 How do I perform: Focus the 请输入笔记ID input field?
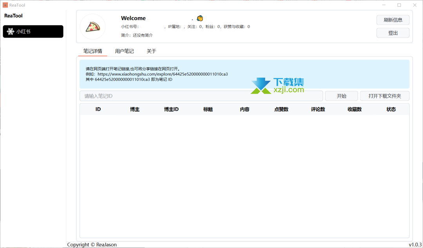[201, 96]
